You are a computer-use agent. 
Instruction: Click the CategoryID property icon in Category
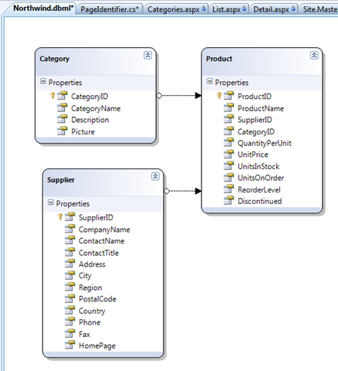click(x=62, y=96)
